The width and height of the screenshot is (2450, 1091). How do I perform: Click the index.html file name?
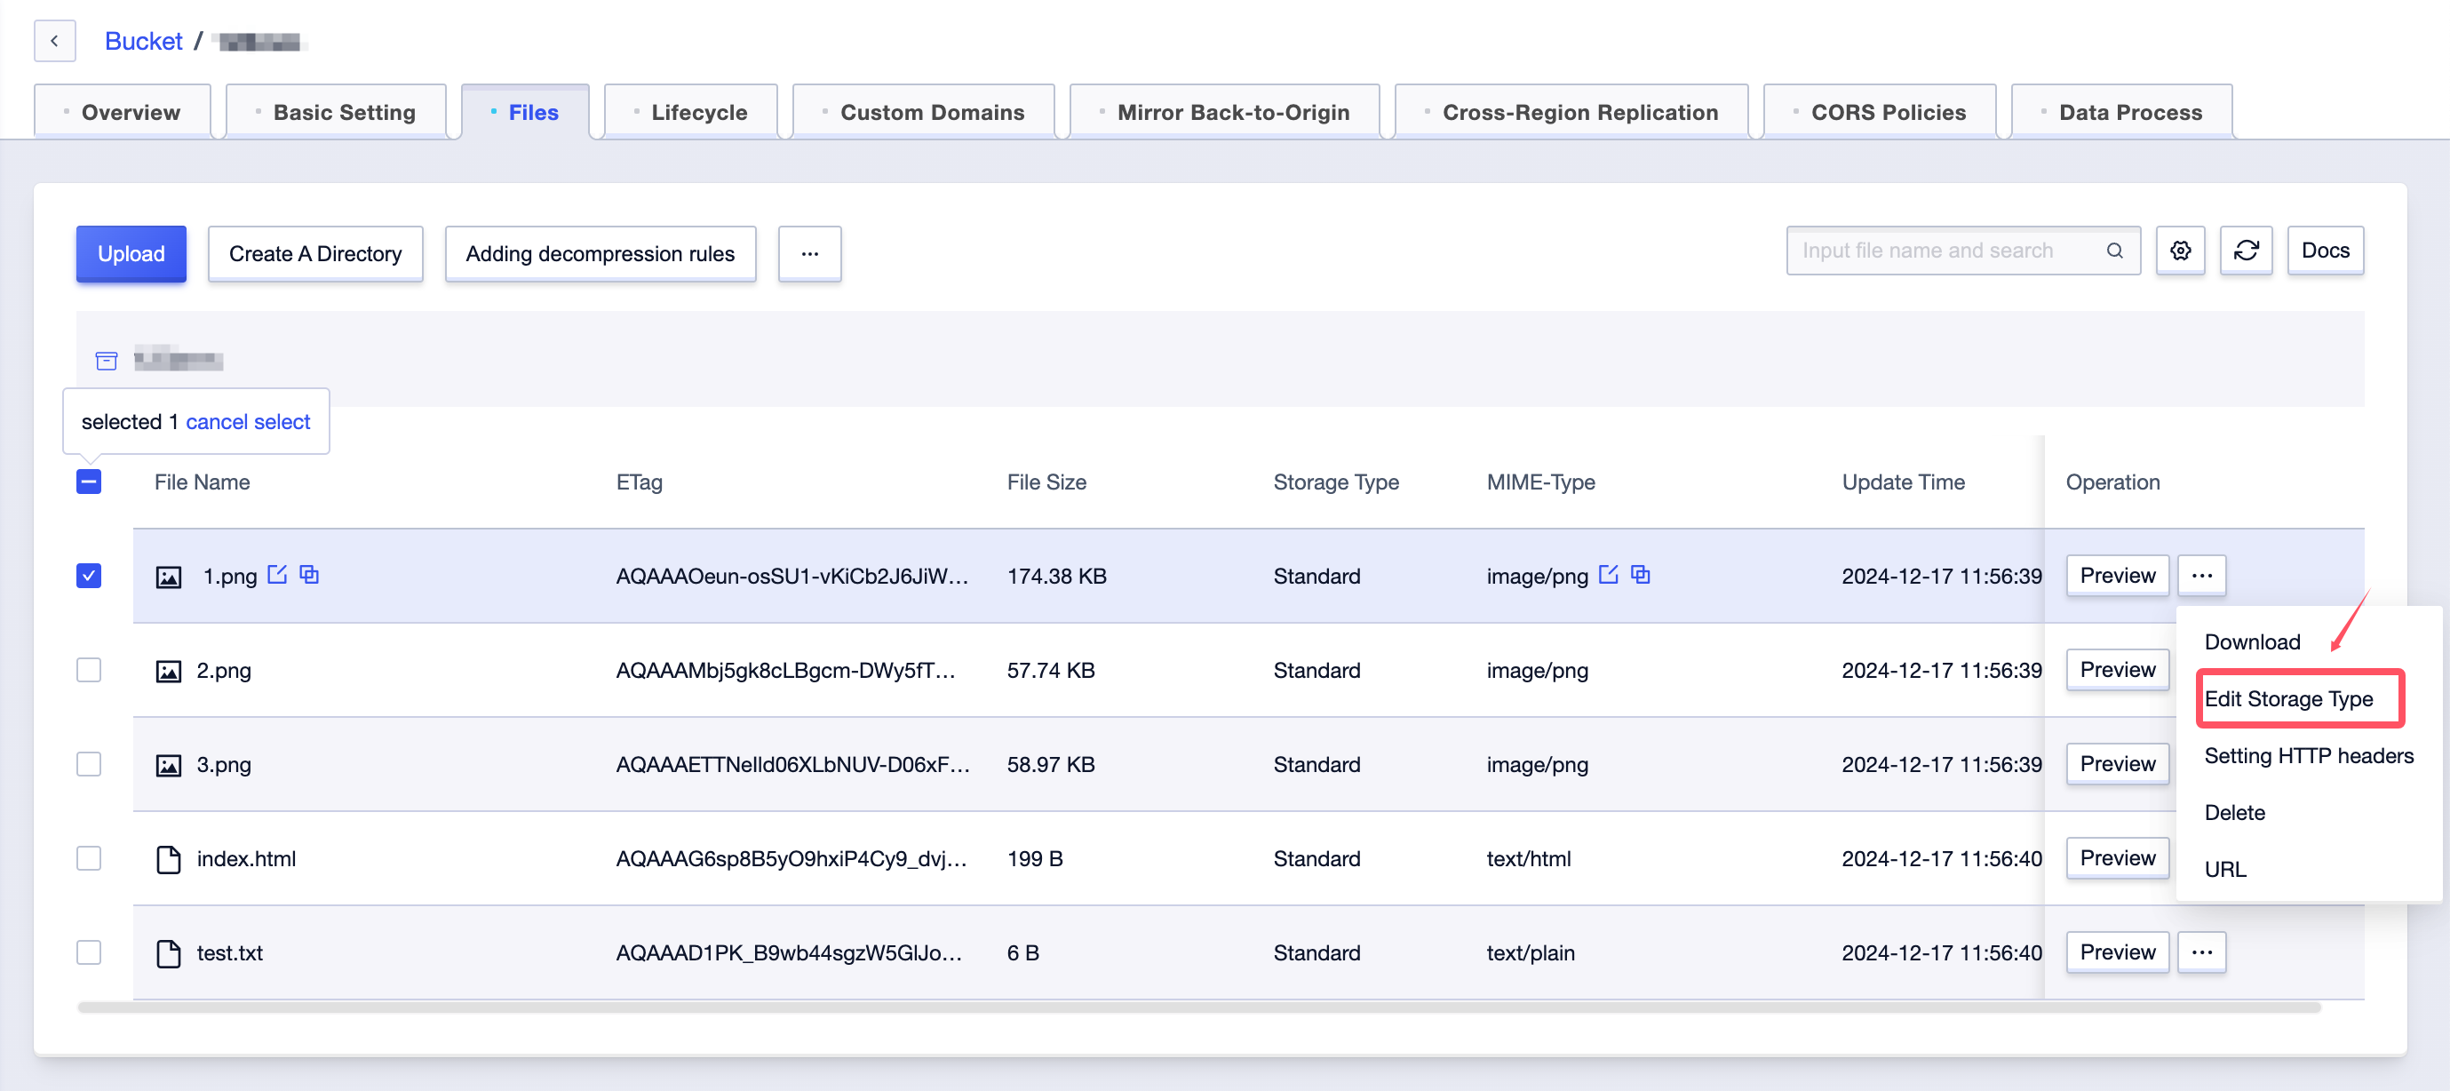tap(246, 859)
